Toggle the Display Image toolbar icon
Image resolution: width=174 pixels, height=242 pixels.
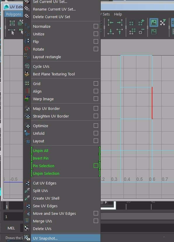tap(154, 23)
